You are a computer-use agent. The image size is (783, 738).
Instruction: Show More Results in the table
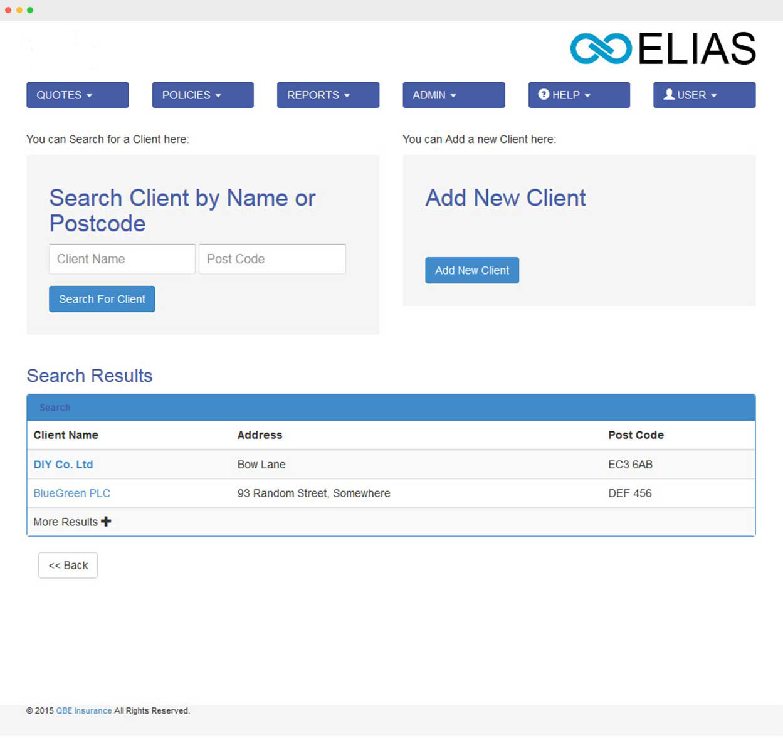point(66,522)
